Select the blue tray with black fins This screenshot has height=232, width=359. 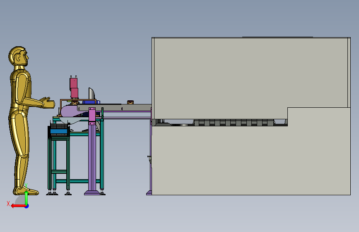click(59, 130)
